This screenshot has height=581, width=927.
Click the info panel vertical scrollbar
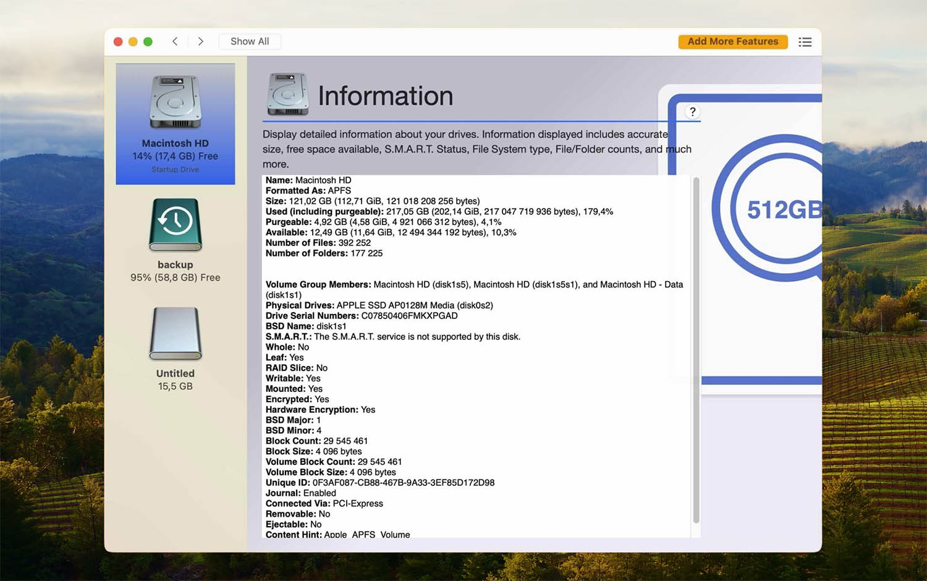point(696,350)
